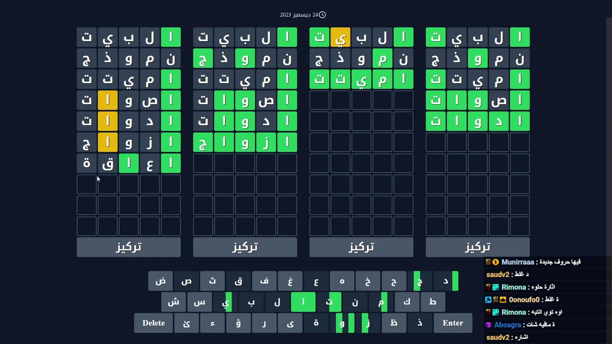Tap the ذ key on the keyboard
The height and width of the screenshot is (344, 612).
[x=419, y=323]
